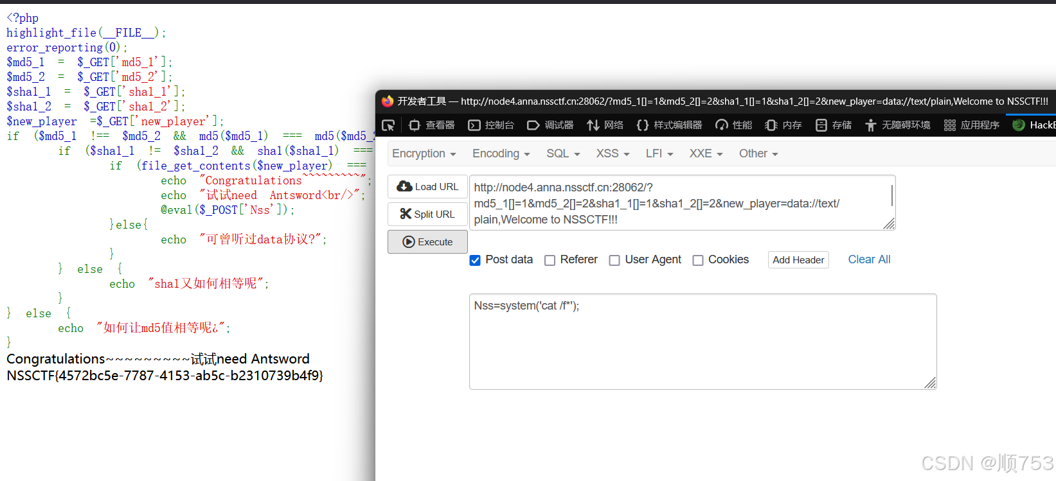Click the Firefox logo in devtools title
1056x481 pixels.
point(388,101)
